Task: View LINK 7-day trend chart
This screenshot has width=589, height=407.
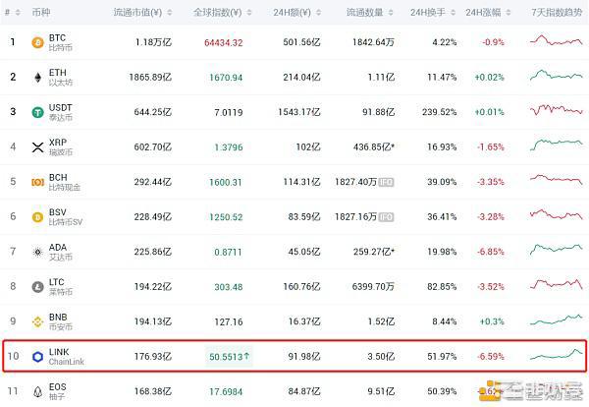Action: point(556,354)
